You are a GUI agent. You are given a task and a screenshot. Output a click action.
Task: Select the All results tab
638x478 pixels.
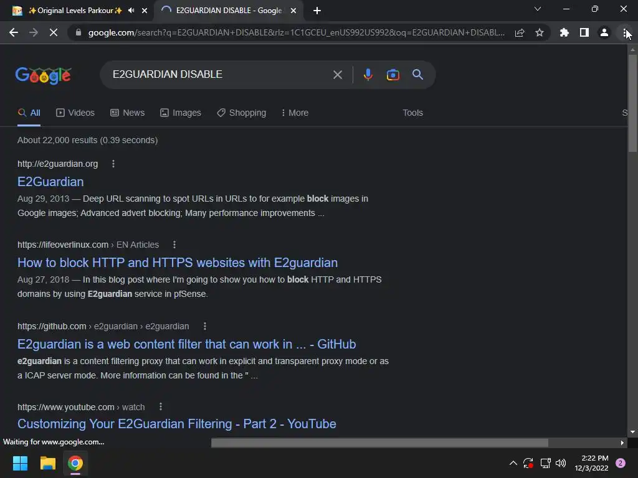coord(29,113)
